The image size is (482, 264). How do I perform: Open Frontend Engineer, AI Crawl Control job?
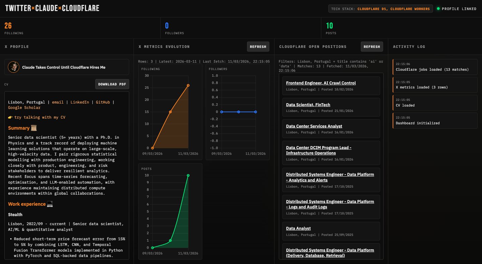(321, 83)
